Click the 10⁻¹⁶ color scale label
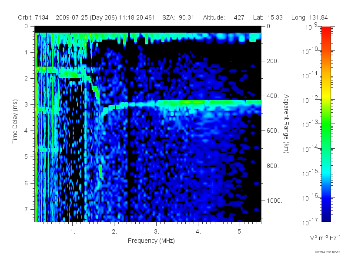The image size is (348, 261). (311, 197)
